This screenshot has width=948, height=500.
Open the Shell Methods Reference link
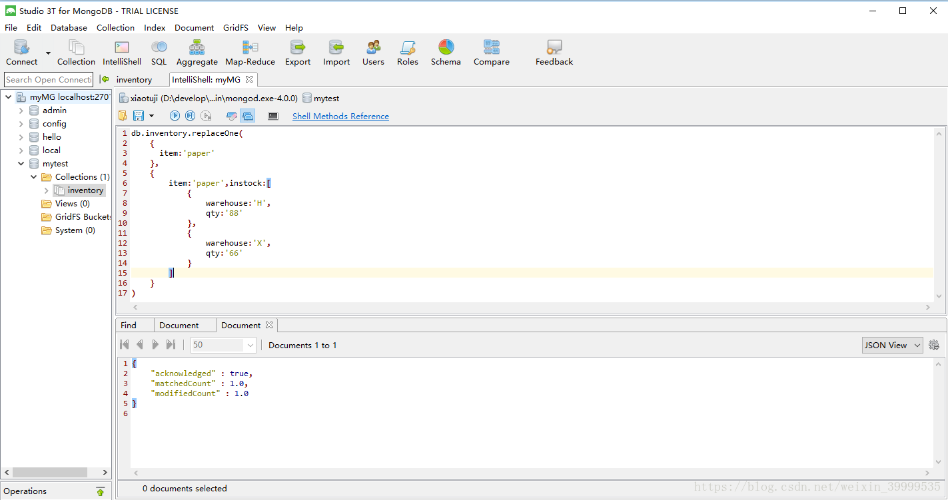click(340, 116)
